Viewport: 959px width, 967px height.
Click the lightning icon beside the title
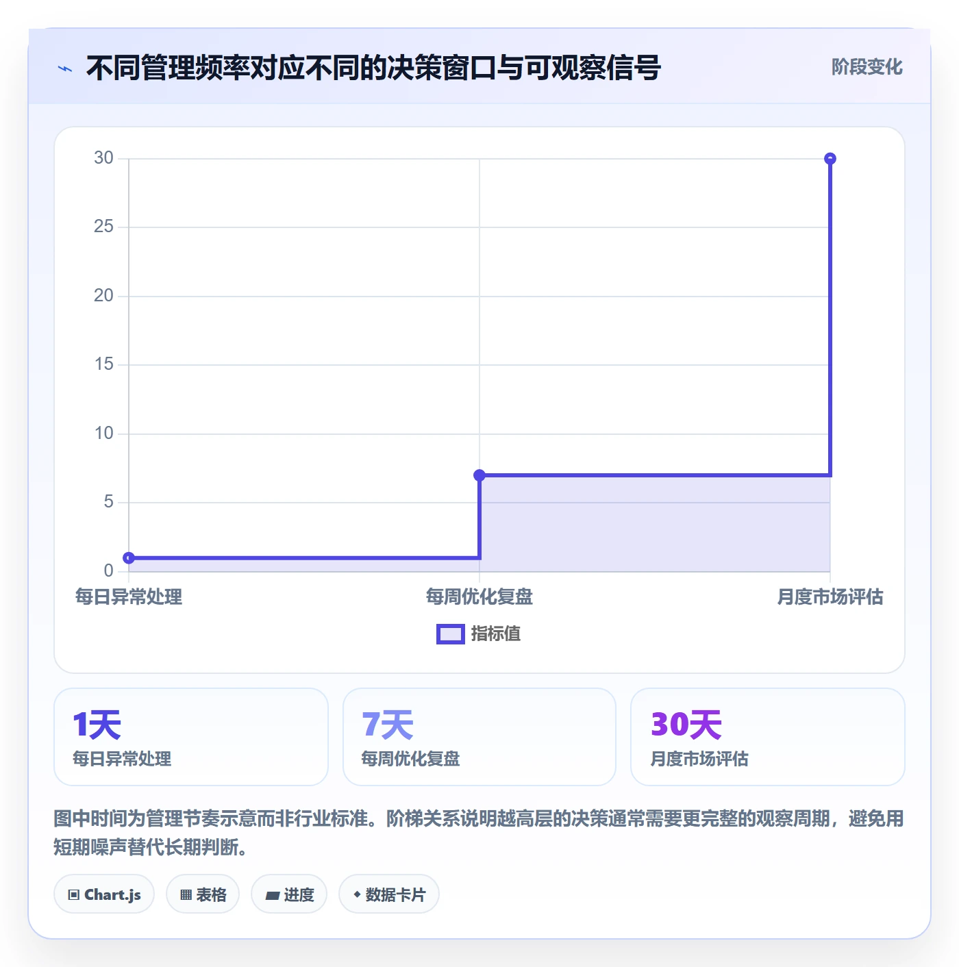tap(65, 68)
